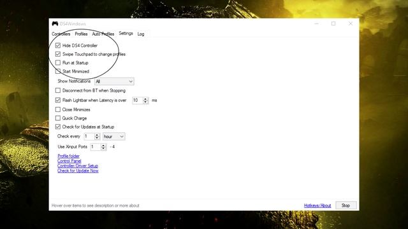Minimize the DS4Windows window
Screen dimensions: 408x229
316,24
